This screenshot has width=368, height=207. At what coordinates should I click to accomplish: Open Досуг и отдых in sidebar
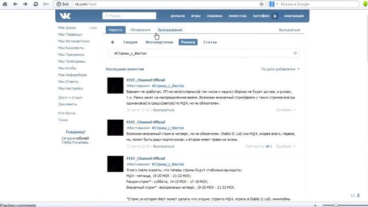[70, 97]
